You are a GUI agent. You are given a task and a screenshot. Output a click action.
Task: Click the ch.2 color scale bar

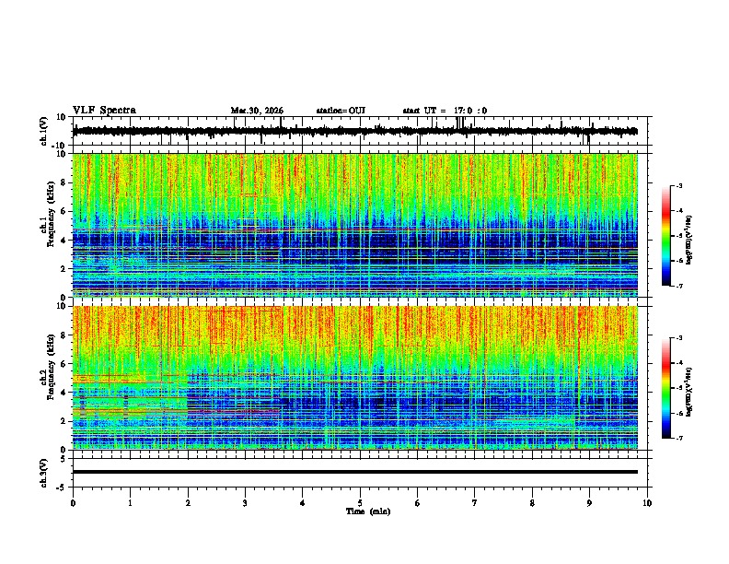pyautogui.click(x=666, y=388)
